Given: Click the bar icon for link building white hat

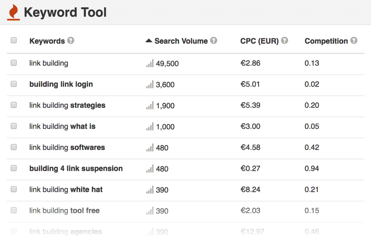Looking at the screenshot, I should point(150,190).
